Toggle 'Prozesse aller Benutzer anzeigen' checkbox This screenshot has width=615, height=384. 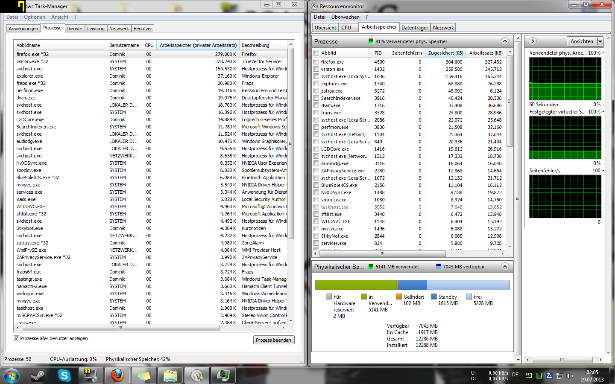16,338
